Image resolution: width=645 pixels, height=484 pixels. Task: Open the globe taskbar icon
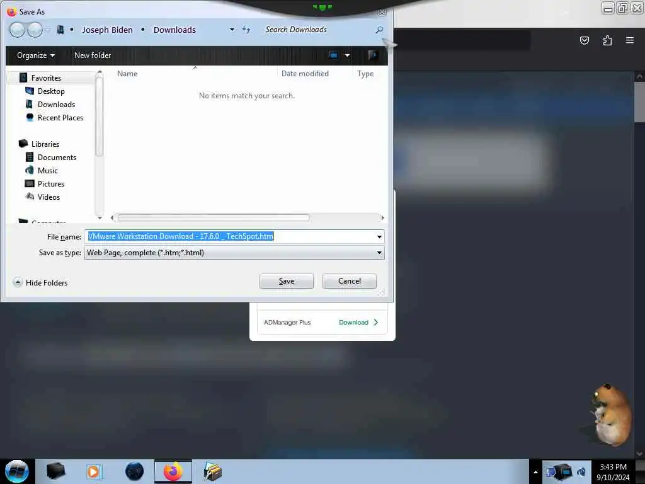134,471
